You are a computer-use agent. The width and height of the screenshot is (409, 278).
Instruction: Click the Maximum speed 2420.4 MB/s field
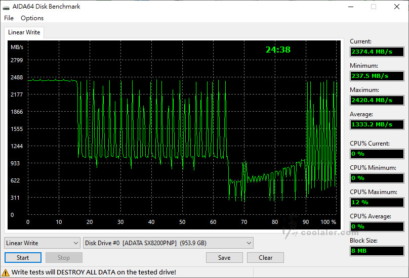(x=377, y=100)
